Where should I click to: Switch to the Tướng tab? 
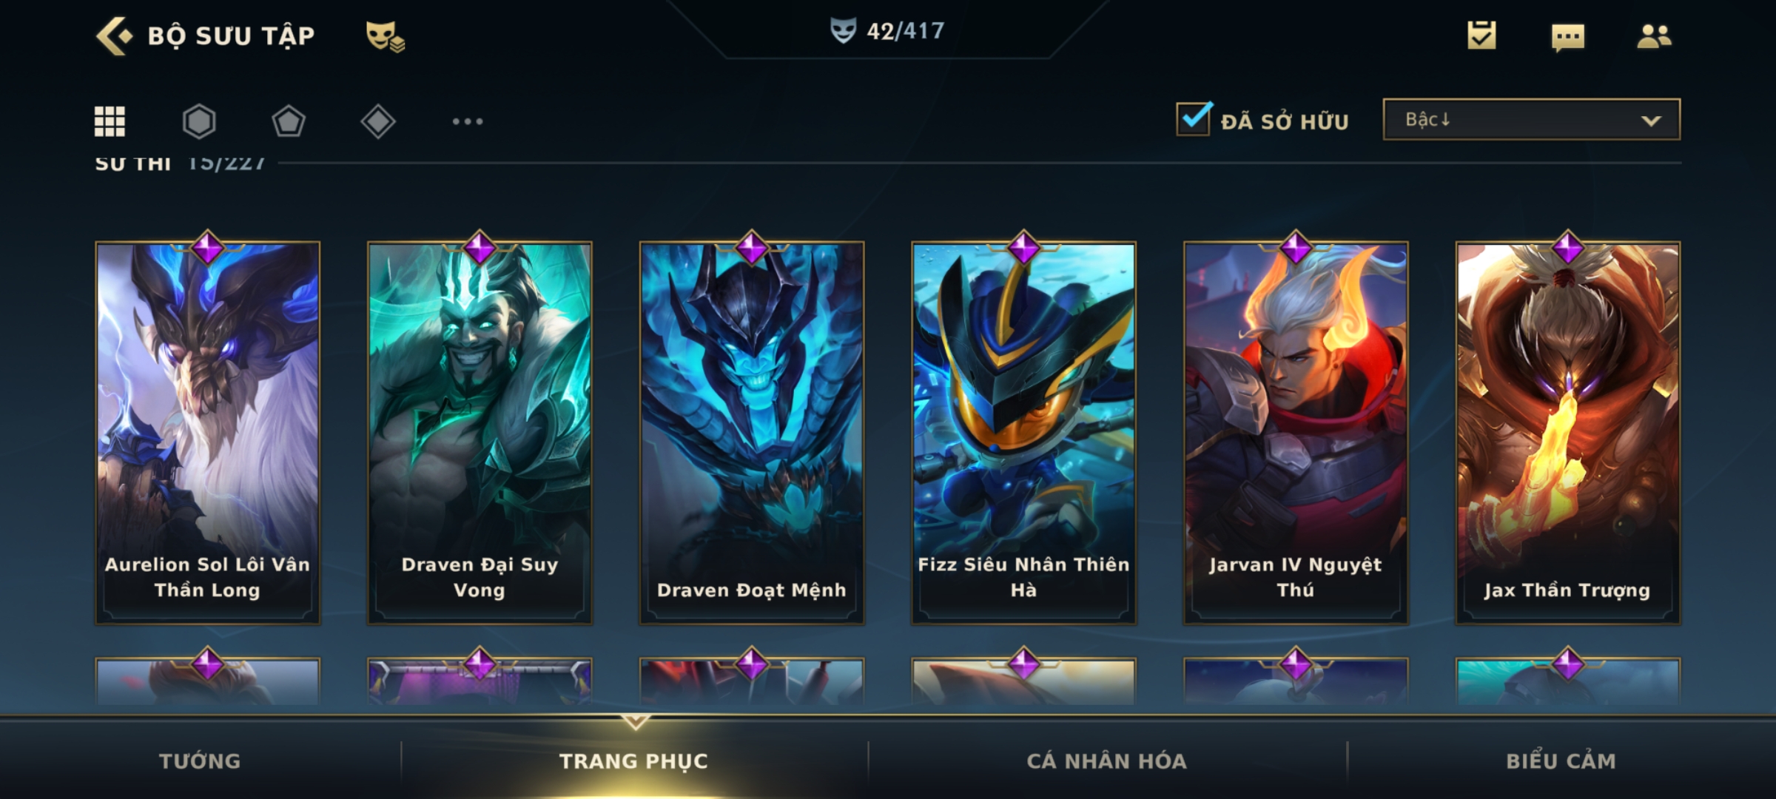(x=200, y=761)
